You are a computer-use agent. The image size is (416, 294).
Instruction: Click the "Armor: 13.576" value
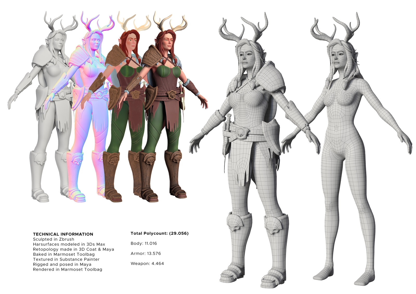146,253
